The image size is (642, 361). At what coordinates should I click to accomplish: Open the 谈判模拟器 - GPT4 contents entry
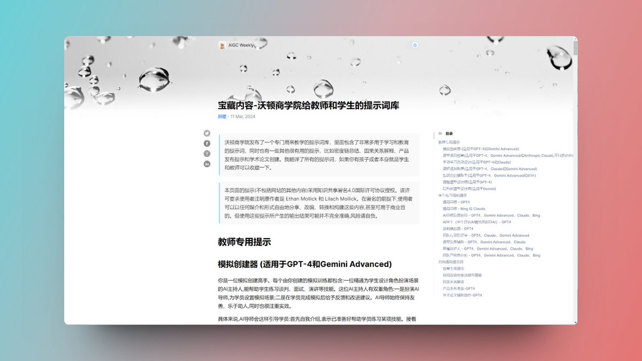pyautogui.click(x=457, y=228)
